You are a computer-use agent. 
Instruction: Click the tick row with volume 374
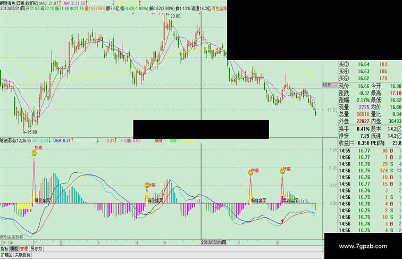(x=370, y=171)
